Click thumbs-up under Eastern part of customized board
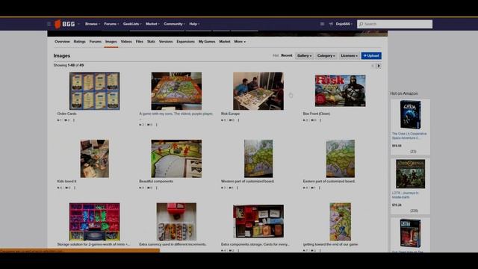478x269 pixels. (x=304, y=188)
